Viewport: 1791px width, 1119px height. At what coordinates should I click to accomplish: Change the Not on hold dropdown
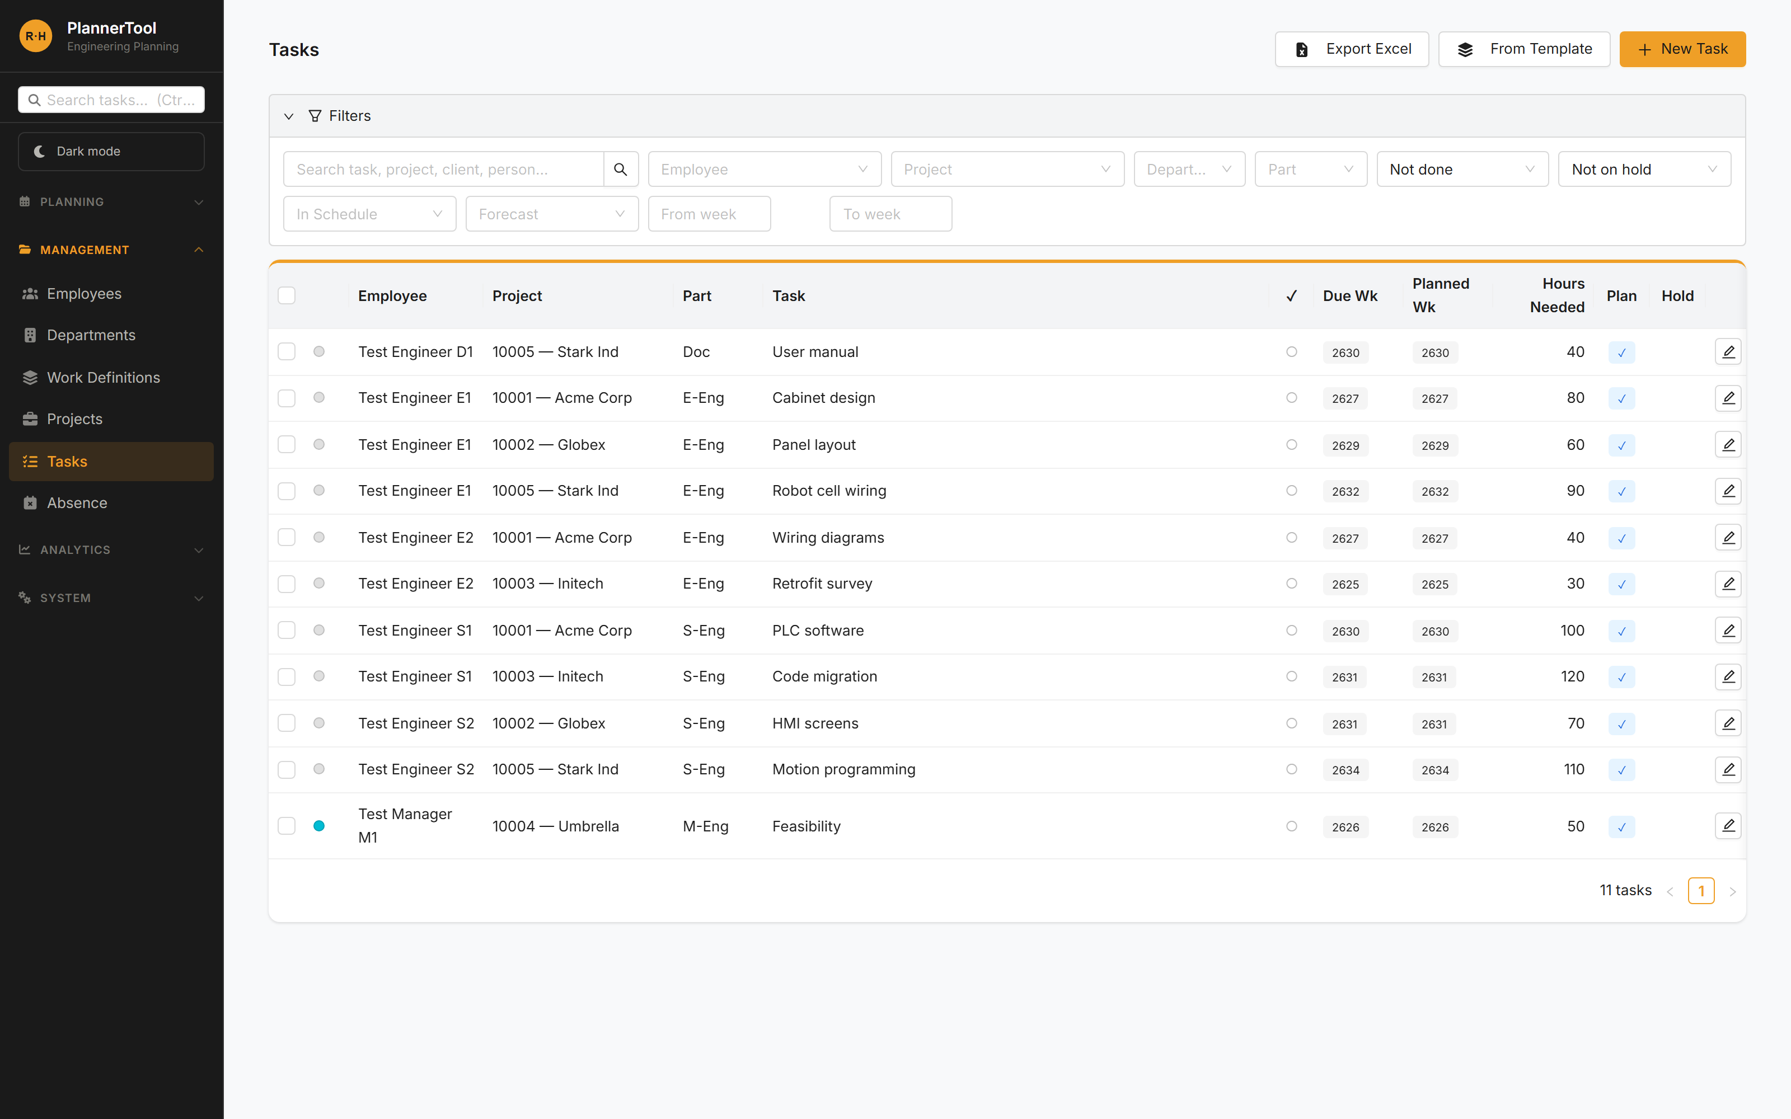tap(1644, 170)
